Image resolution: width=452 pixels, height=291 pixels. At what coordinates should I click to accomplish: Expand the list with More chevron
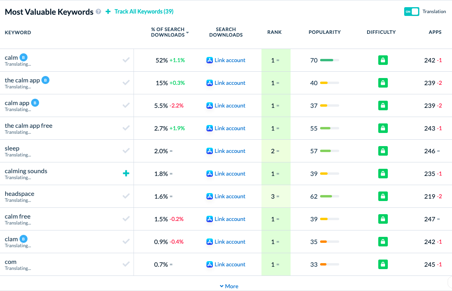[229, 286]
